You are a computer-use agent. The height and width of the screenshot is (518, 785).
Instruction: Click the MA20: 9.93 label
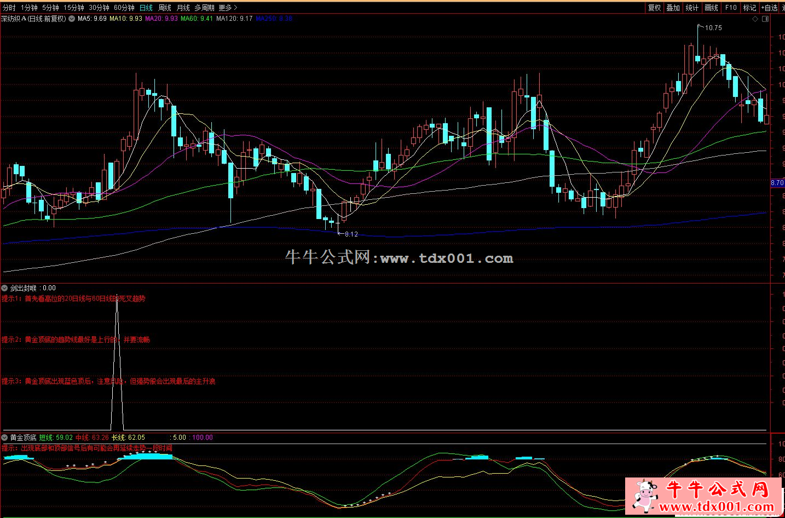click(x=161, y=19)
